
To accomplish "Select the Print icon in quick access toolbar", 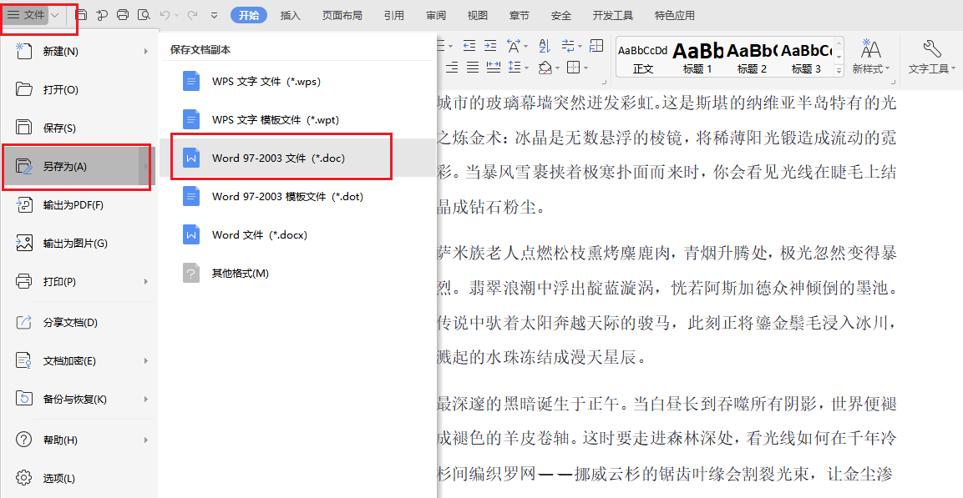I will coord(123,15).
